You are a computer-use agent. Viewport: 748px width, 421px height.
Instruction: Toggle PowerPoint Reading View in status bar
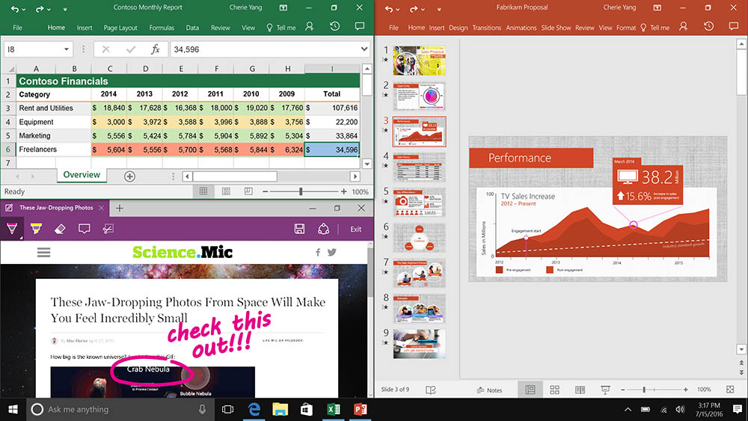(x=580, y=390)
